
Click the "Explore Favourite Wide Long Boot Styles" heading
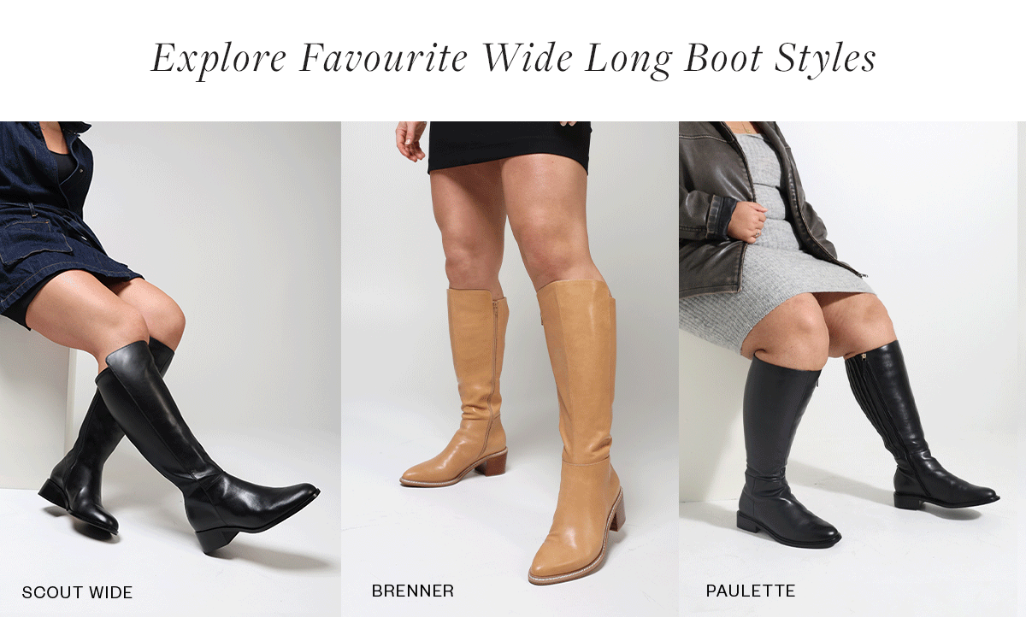tap(513, 59)
